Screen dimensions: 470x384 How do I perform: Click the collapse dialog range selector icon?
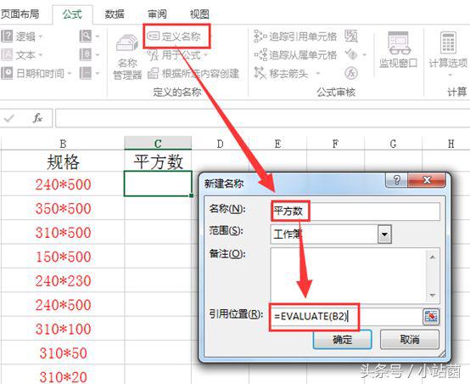[x=431, y=316]
